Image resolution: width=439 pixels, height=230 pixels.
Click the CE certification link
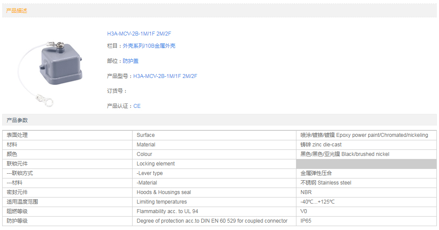coord(137,106)
